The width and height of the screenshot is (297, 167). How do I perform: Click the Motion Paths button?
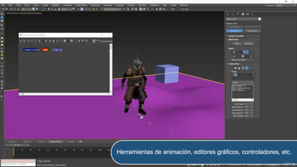click(x=252, y=31)
